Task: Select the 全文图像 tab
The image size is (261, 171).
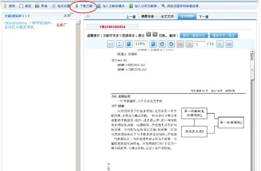Action: click(187, 16)
